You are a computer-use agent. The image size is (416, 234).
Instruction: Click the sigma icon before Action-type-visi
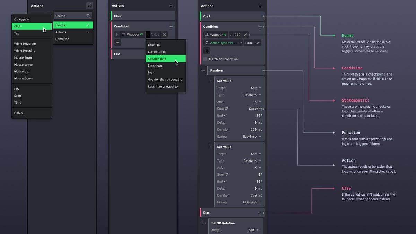tap(207, 43)
